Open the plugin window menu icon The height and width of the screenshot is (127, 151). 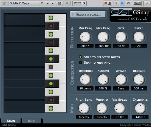pyautogui.click(x=4, y=4)
